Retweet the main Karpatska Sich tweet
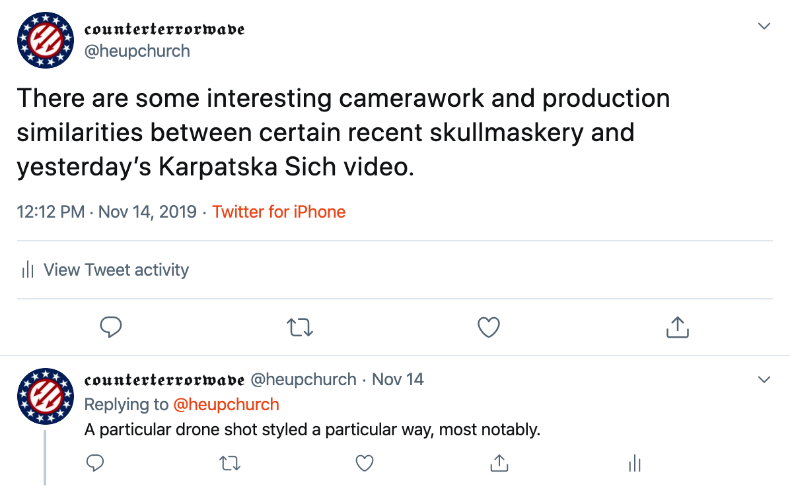The image size is (790, 492). point(300,328)
